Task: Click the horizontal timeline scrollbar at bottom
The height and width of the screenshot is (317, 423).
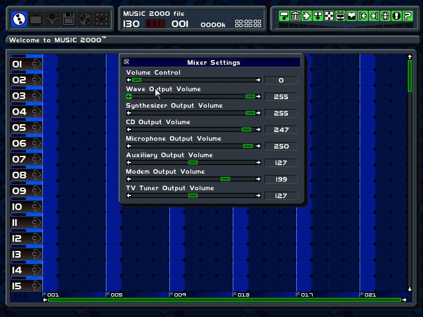Action: pos(225,300)
